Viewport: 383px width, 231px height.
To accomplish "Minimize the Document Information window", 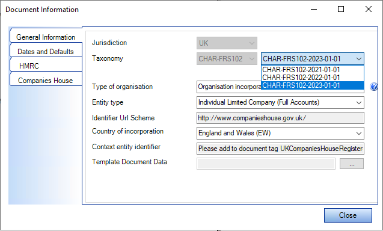I will tap(314, 9).
